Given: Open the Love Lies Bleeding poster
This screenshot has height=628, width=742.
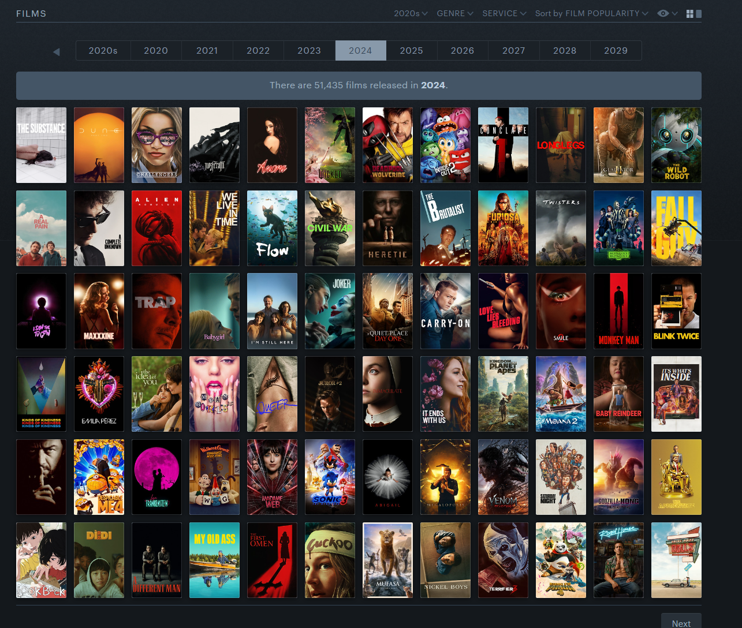Looking at the screenshot, I should (x=503, y=311).
